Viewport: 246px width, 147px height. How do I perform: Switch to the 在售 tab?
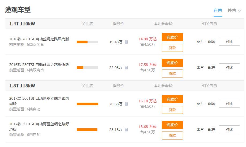click(218, 10)
